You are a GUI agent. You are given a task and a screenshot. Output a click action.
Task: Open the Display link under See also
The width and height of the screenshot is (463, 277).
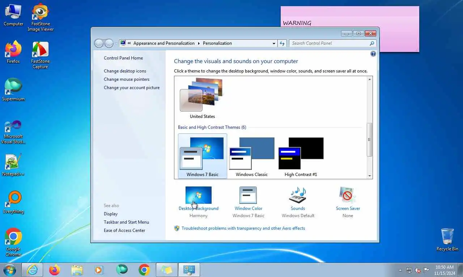coord(111,214)
